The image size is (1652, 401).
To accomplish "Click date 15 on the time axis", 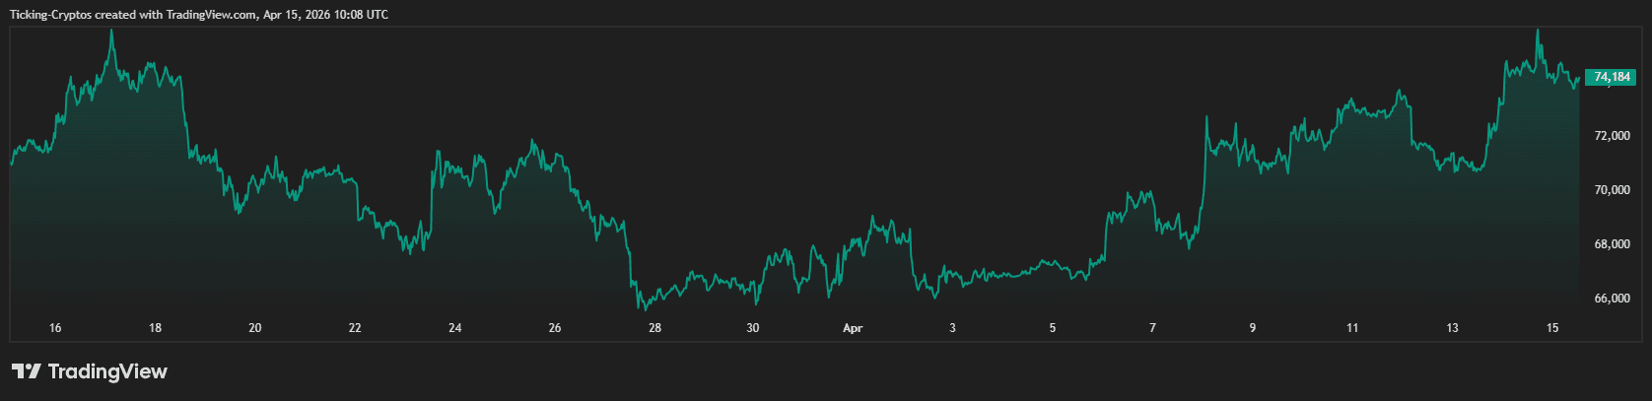I will (x=1552, y=328).
